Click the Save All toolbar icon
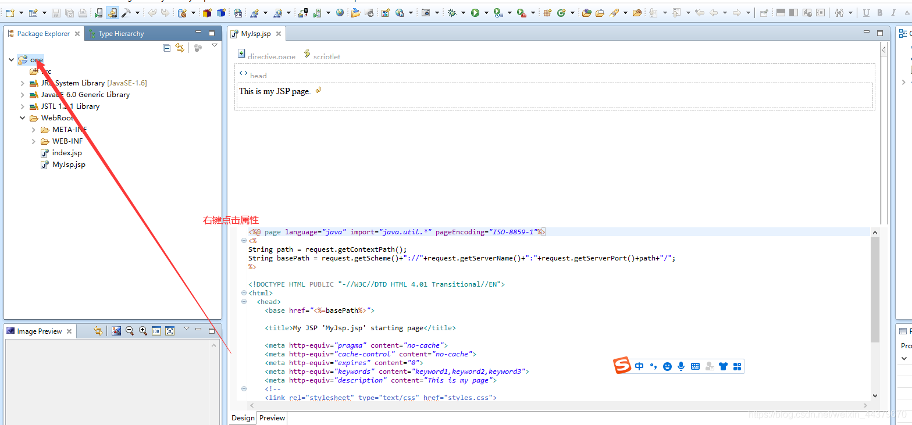Image resolution: width=912 pixels, height=425 pixels. pos(69,13)
